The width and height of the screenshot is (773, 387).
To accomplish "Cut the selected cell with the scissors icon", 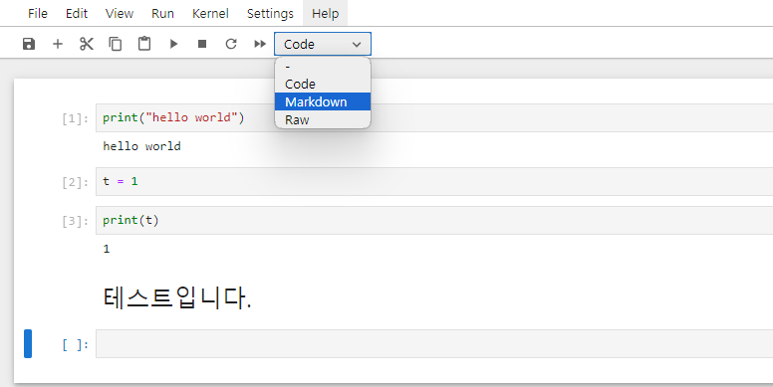I will click(x=87, y=44).
